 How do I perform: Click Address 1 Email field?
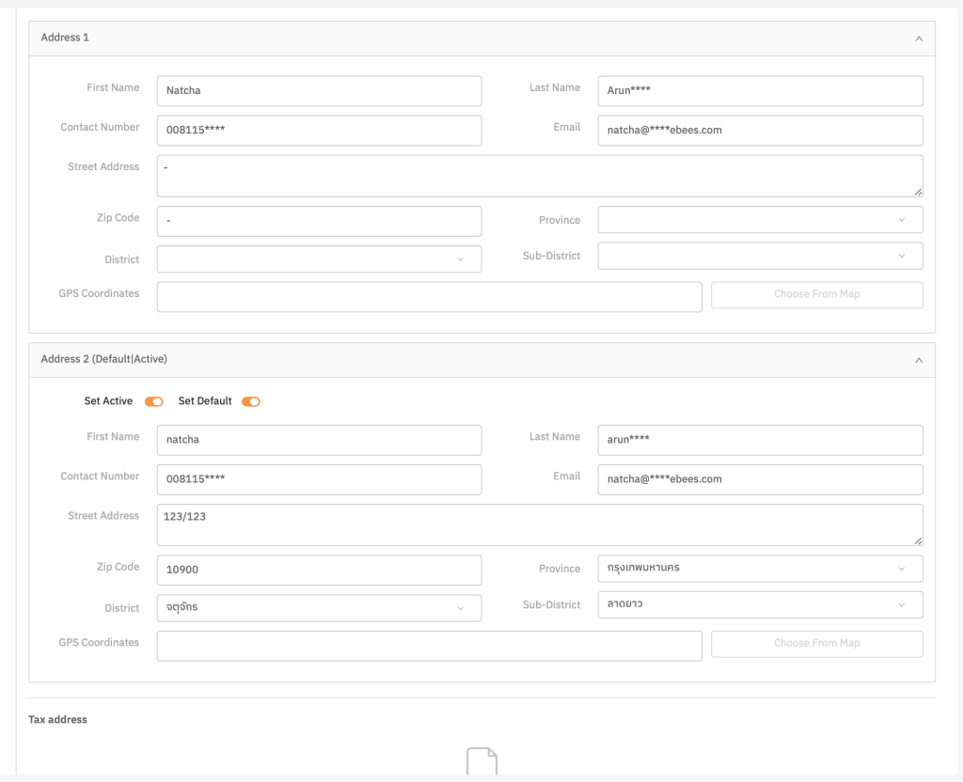[x=760, y=131]
